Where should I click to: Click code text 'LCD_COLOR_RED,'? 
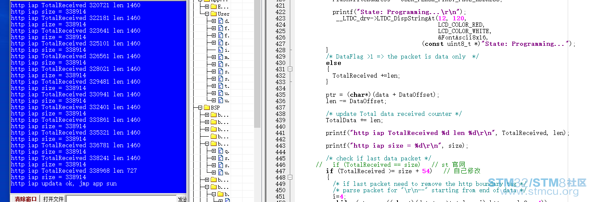click(x=461, y=25)
